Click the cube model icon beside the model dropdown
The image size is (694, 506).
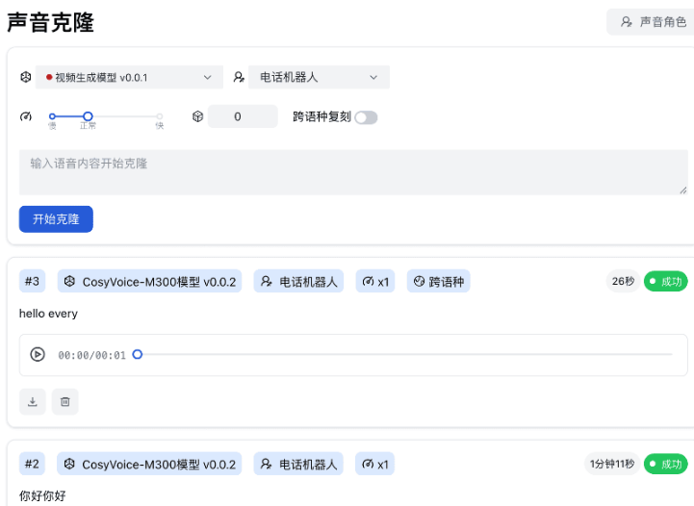[x=26, y=77]
